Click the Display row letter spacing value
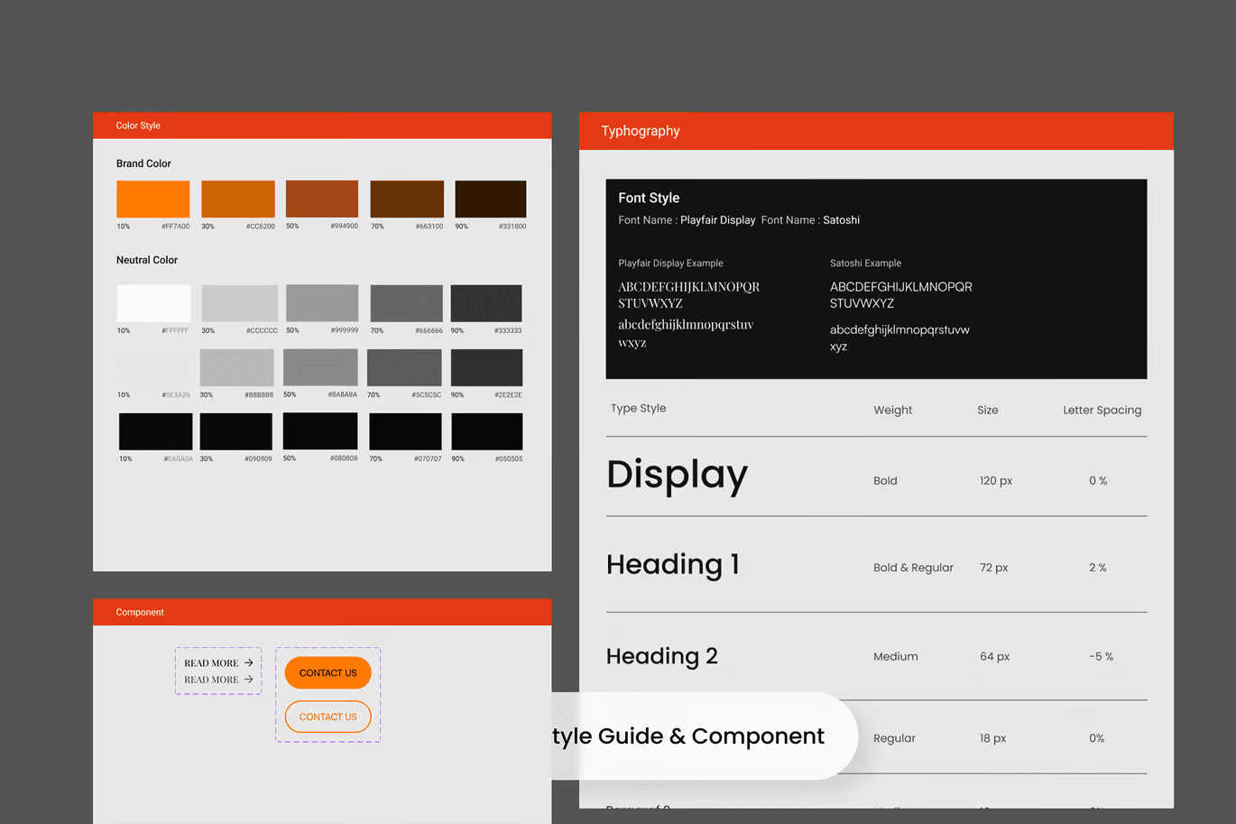The width and height of the screenshot is (1236, 824). [x=1098, y=481]
